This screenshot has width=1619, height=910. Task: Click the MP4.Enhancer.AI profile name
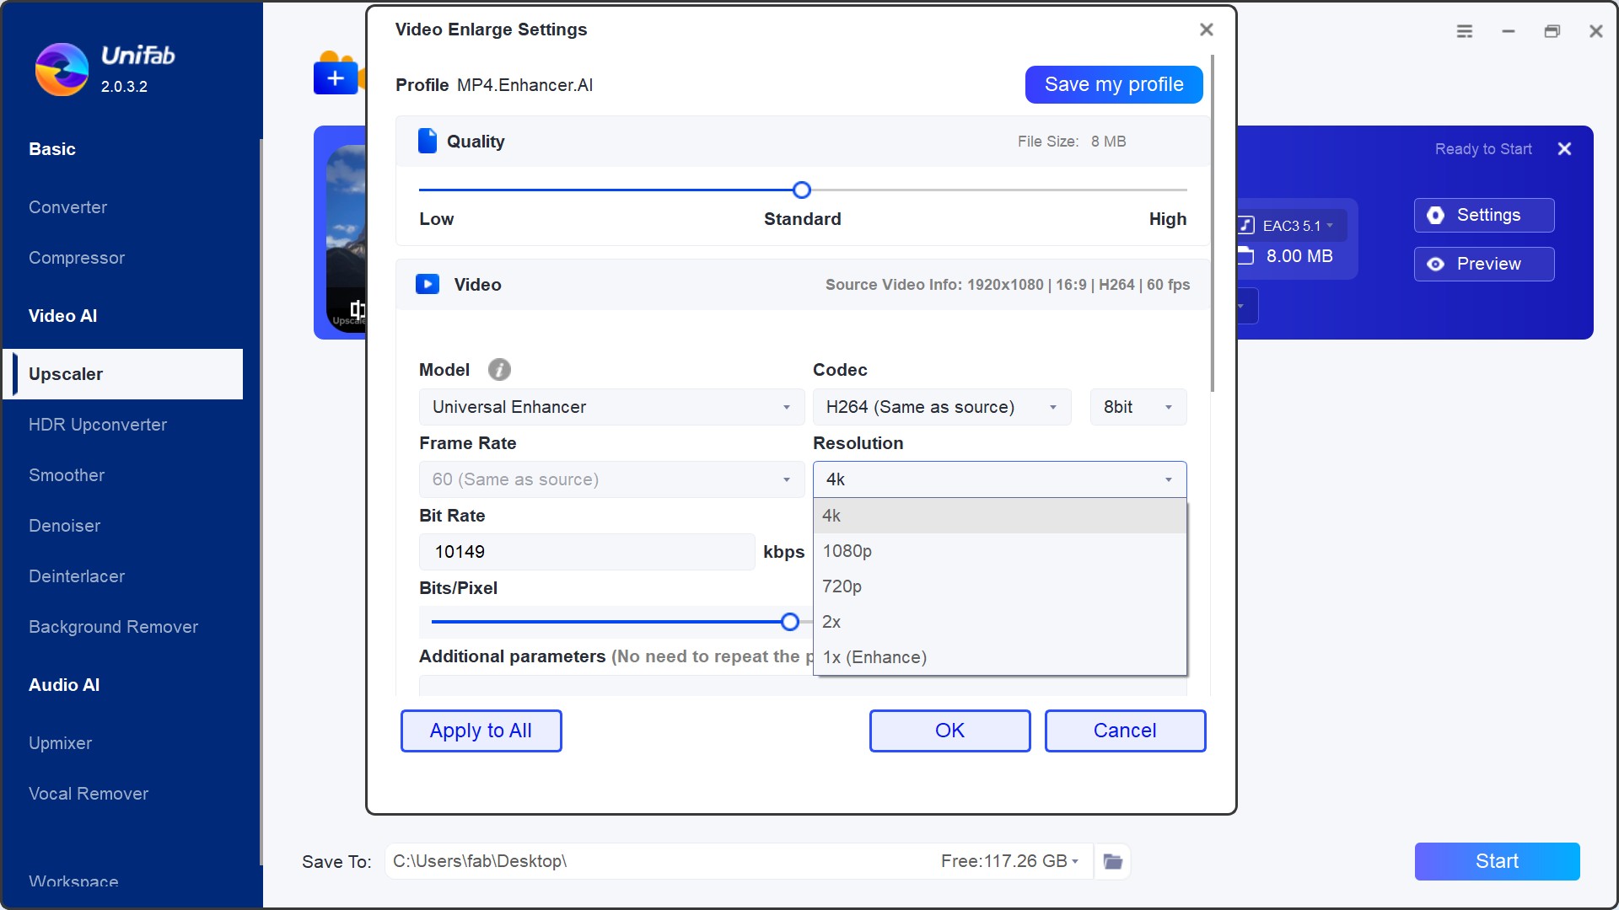click(x=524, y=85)
